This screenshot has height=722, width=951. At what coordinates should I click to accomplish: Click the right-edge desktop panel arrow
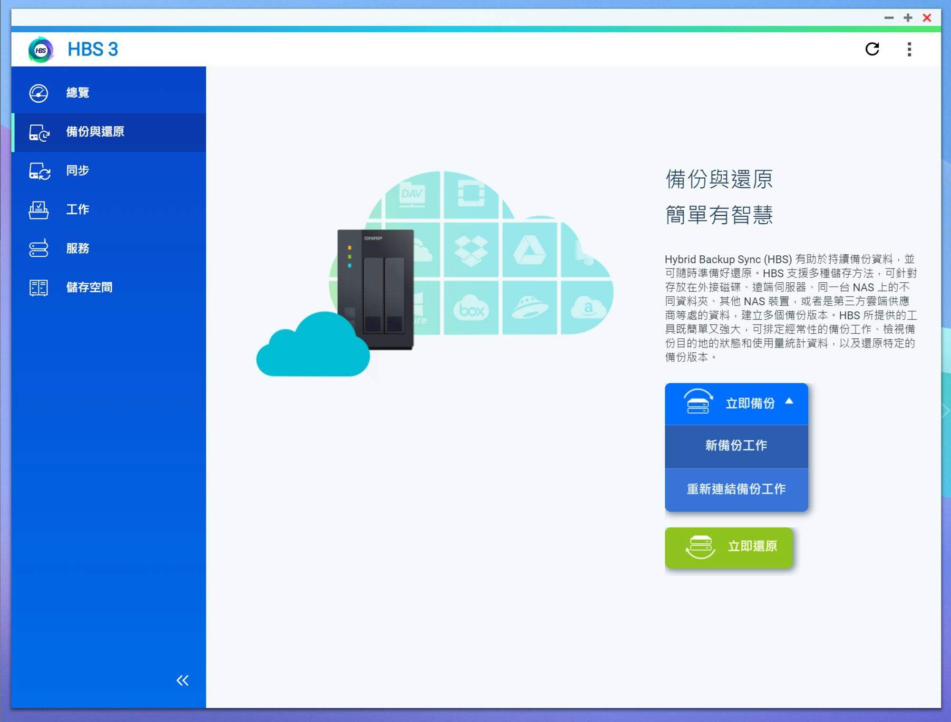946,411
